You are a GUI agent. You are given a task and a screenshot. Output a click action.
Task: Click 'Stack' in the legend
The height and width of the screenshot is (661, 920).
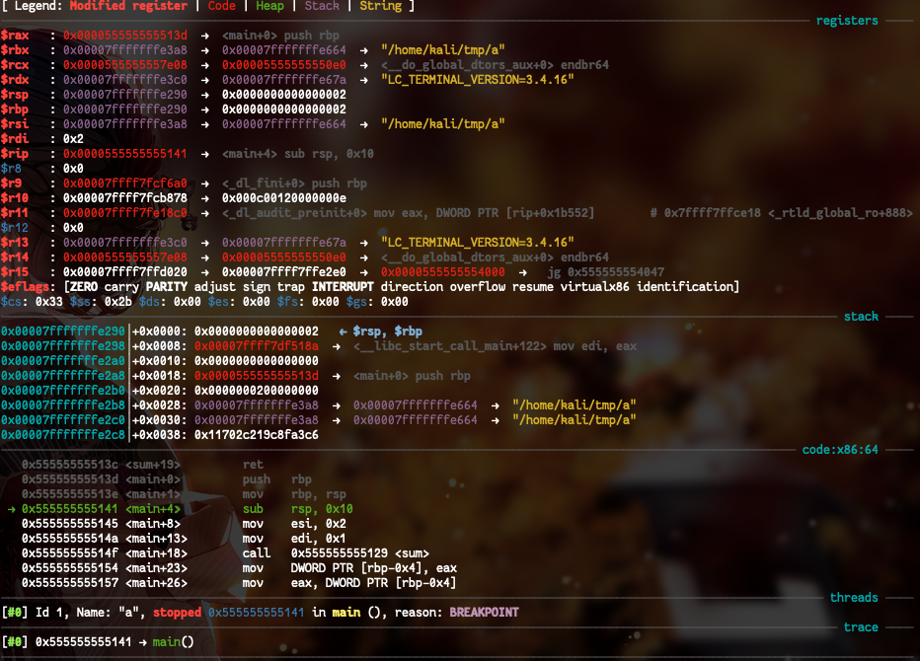(x=322, y=6)
